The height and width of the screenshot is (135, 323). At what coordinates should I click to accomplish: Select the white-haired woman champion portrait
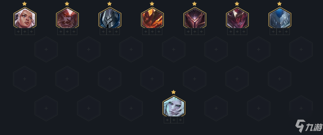tap(25, 18)
